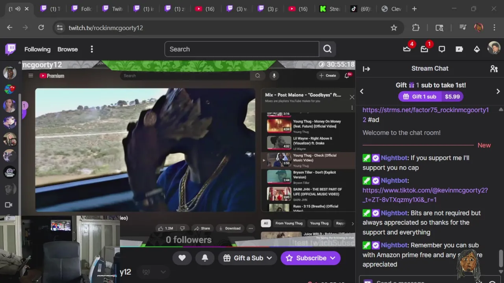Open playlist options three-dot menu
The height and width of the screenshot is (283, 504).
352,108
